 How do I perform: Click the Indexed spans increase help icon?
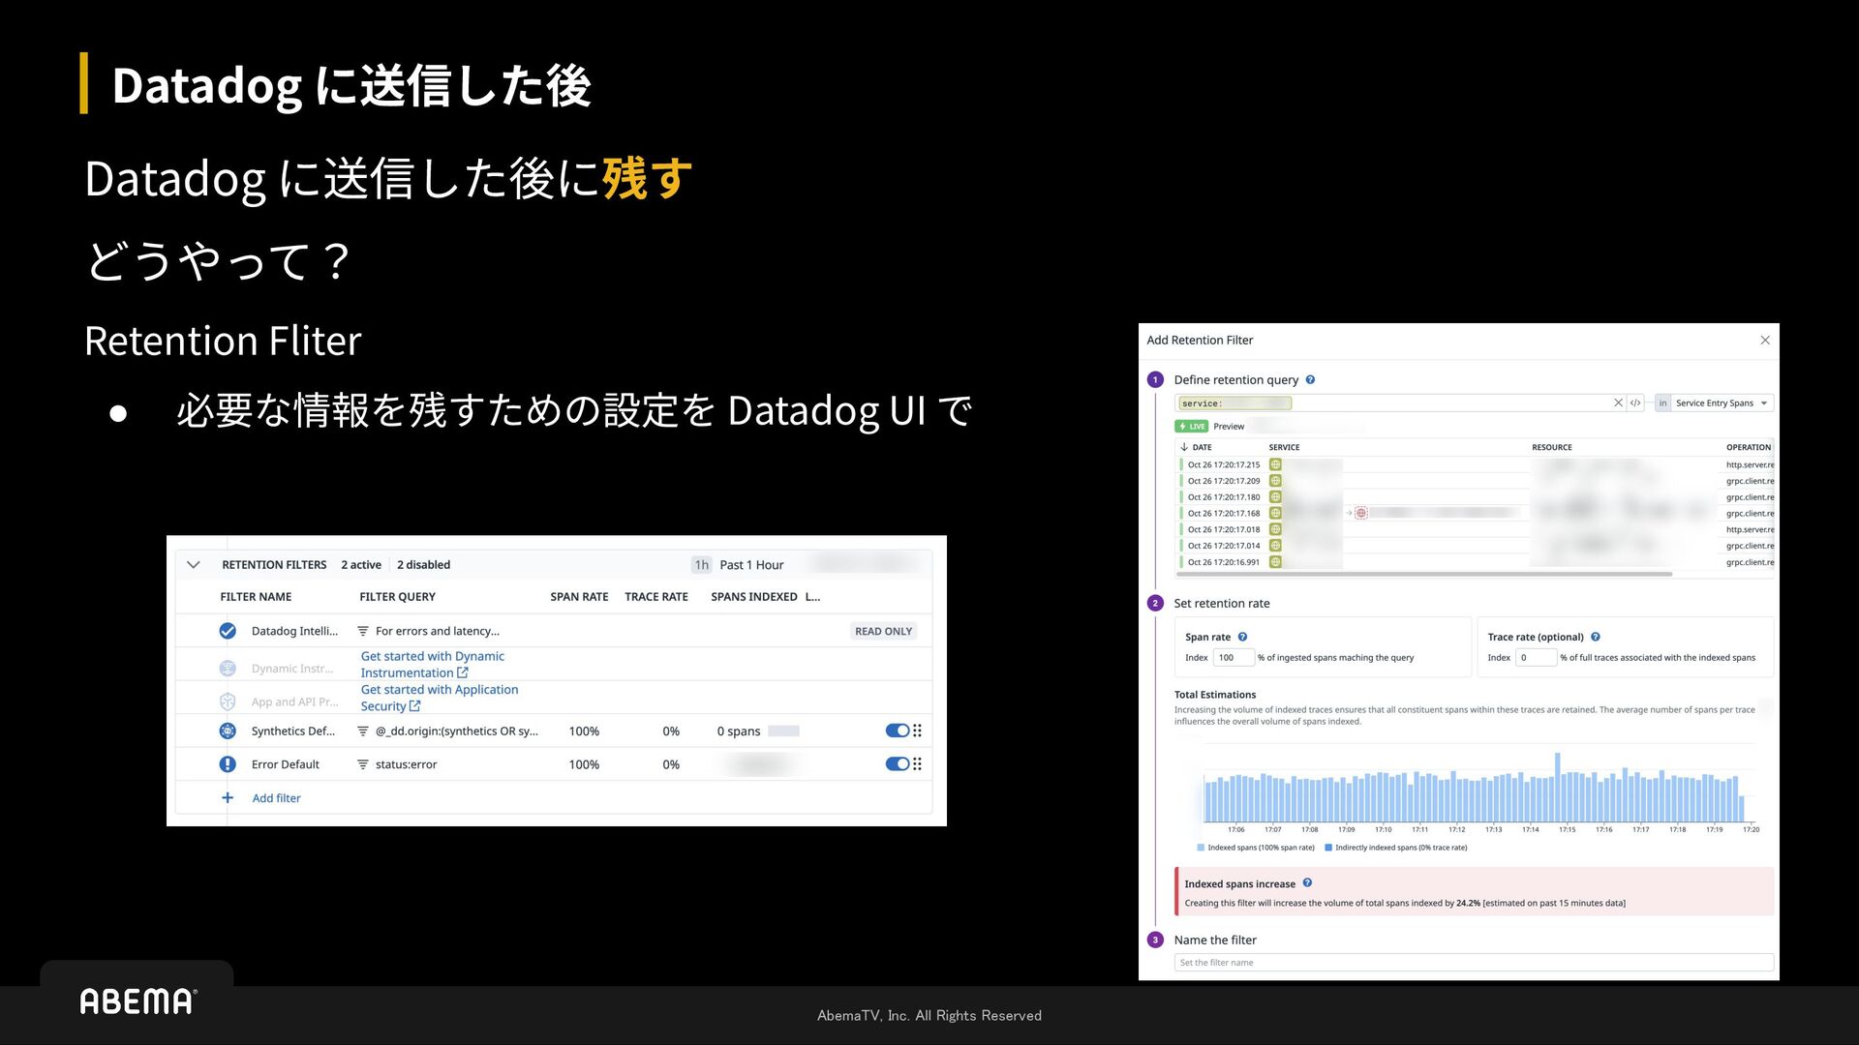pos(1307,883)
